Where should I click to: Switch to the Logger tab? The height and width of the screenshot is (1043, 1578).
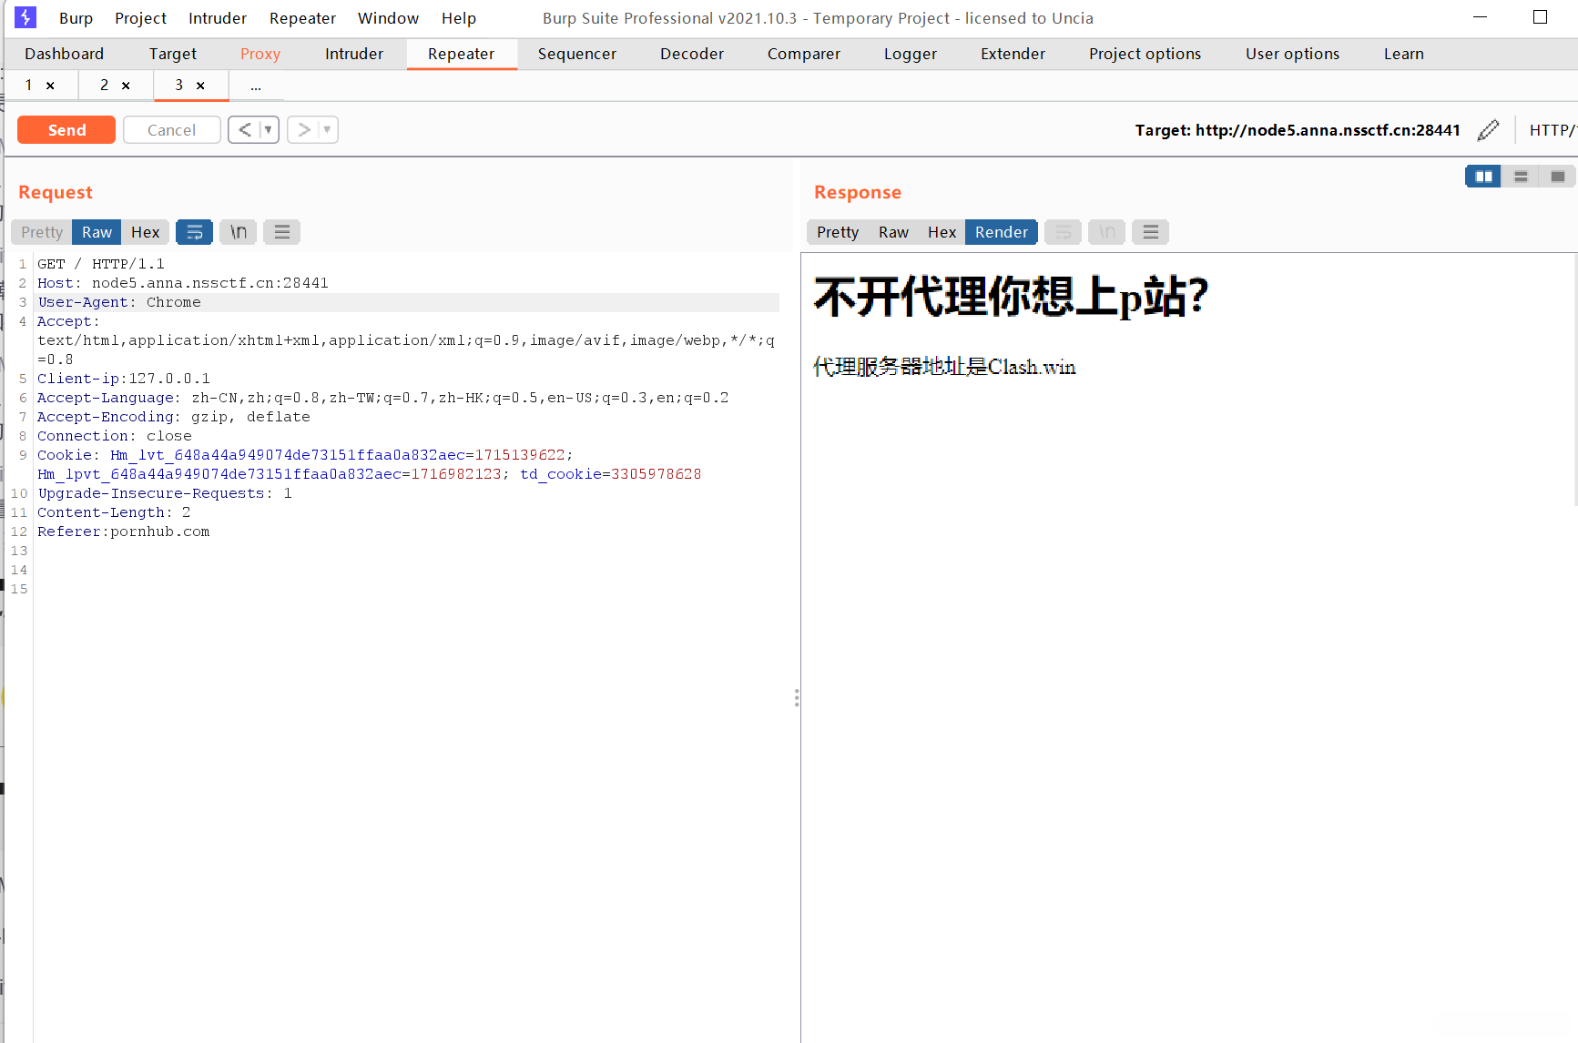[911, 54]
